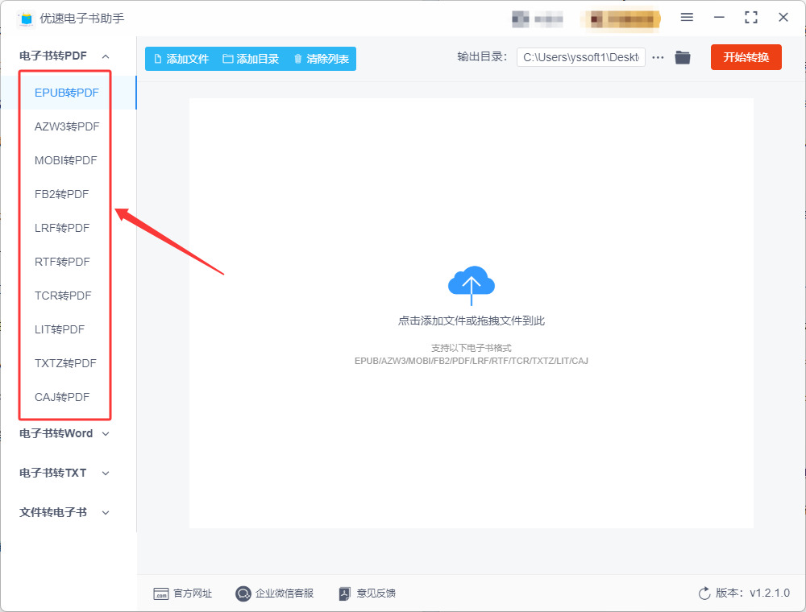The height and width of the screenshot is (612, 806).
Task: Click the 添加目录 button
Action: click(x=251, y=59)
